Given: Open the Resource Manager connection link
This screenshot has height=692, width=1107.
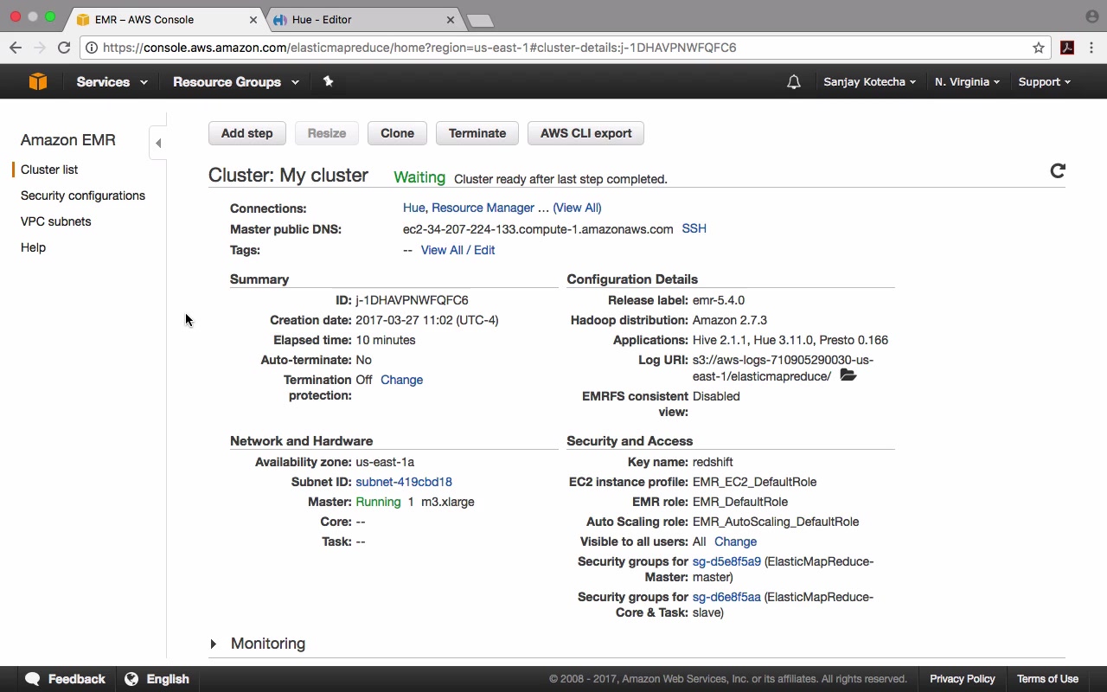Looking at the screenshot, I should click(x=483, y=208).
